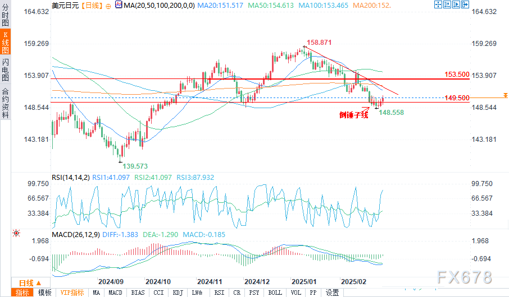Toggle the MACD indicator in bottom bar
The width and height of the screenshot is (509, 297).
point(115,293)
